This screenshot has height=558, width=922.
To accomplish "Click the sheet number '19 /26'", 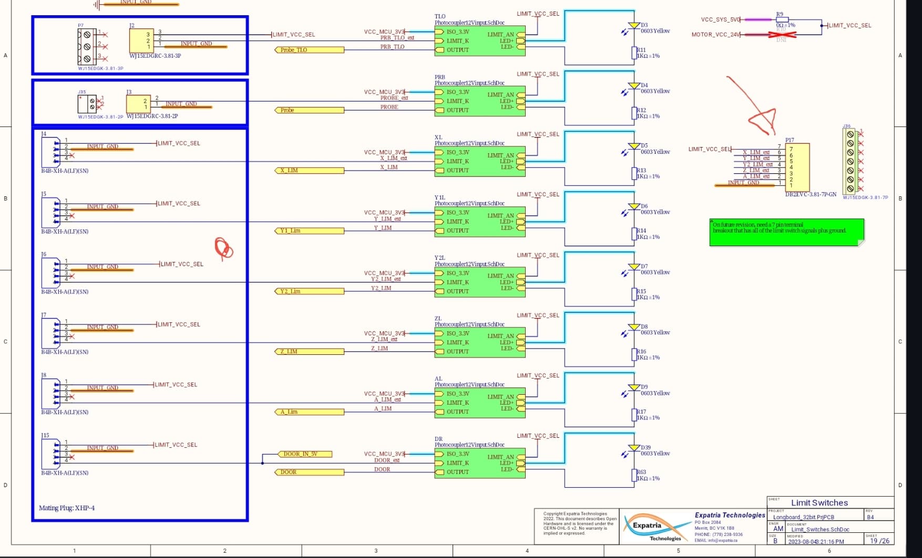I will 880,541.
